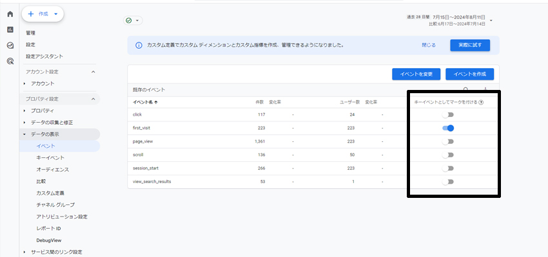Click the 件数 column header
The image size is (548, 257).
pyautogui.click(x=259, y=102)
